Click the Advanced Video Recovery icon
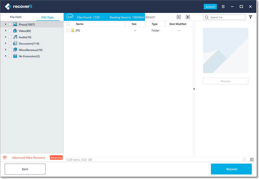Viewport: 259px width, 179px height. point(5,158)
